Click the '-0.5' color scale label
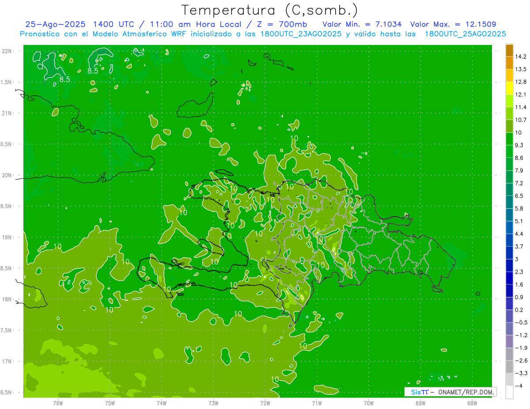The image size is (530, 409). (x=521, y=323)
